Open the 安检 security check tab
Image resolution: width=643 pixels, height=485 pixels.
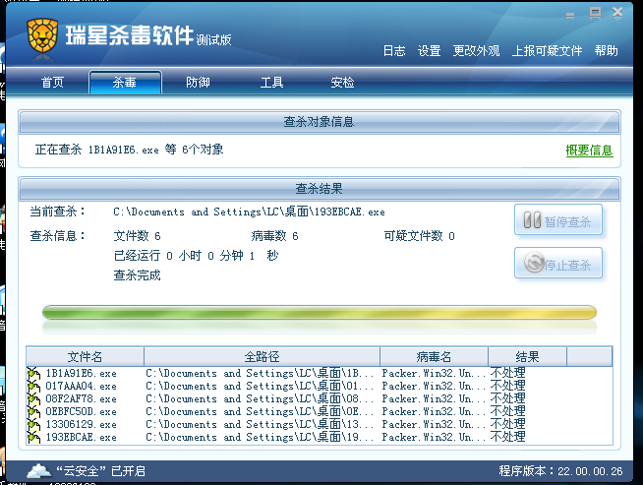pyautogui.click(x=342, y=83)
